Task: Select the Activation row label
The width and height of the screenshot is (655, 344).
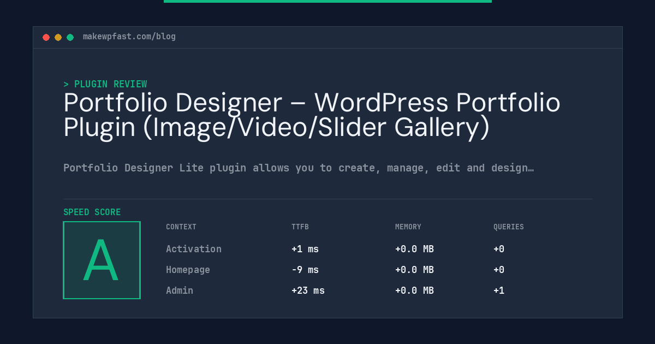Action: (x=194, y=249)
